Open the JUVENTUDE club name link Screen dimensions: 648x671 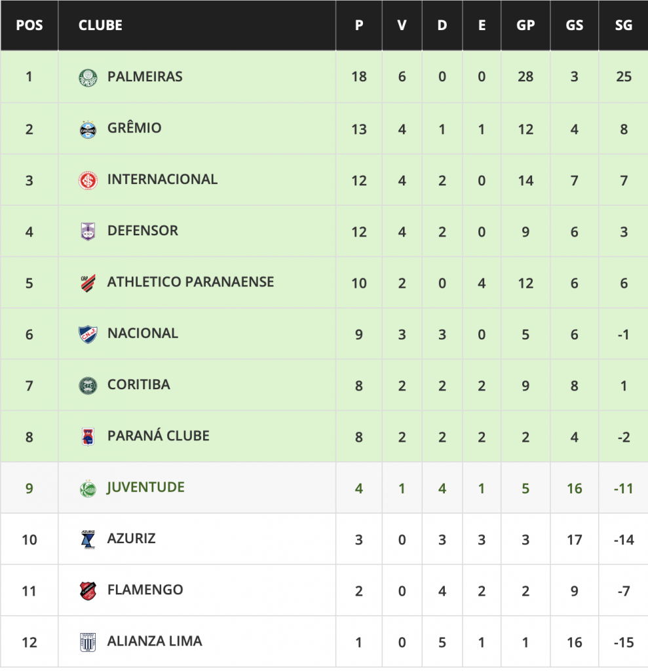click(145, 488)
